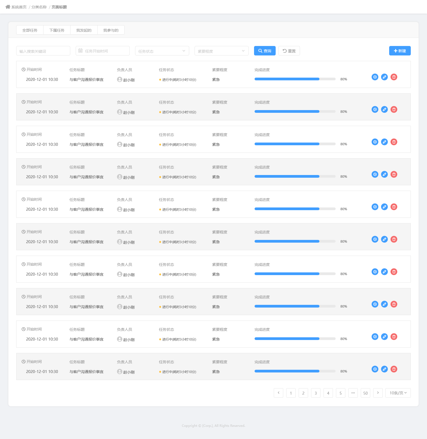This screenshot has width=427, height=439.
Task: Jump to last page 50
Action: click(x=365, y=393)
